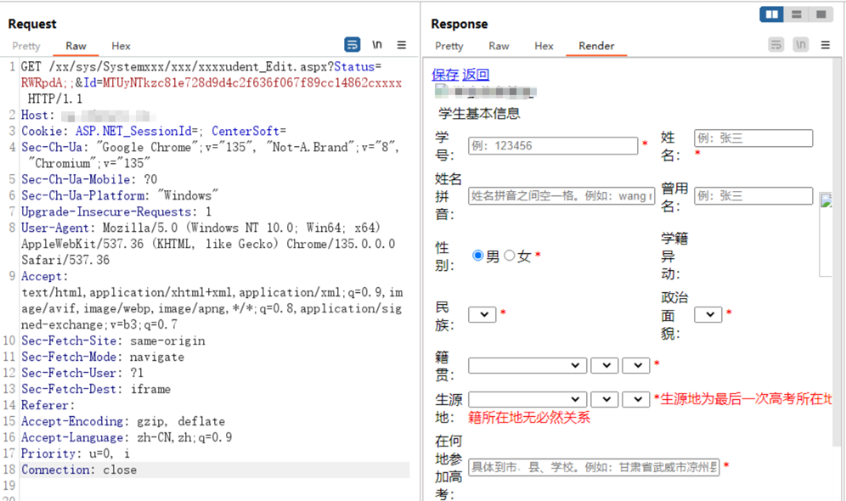
Task: Switch Response view to Hex tab
Action: (x=544, y=46)
